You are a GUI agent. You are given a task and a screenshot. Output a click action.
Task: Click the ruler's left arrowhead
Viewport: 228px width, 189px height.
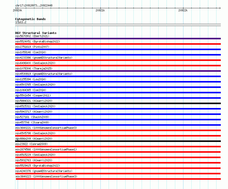16,8
